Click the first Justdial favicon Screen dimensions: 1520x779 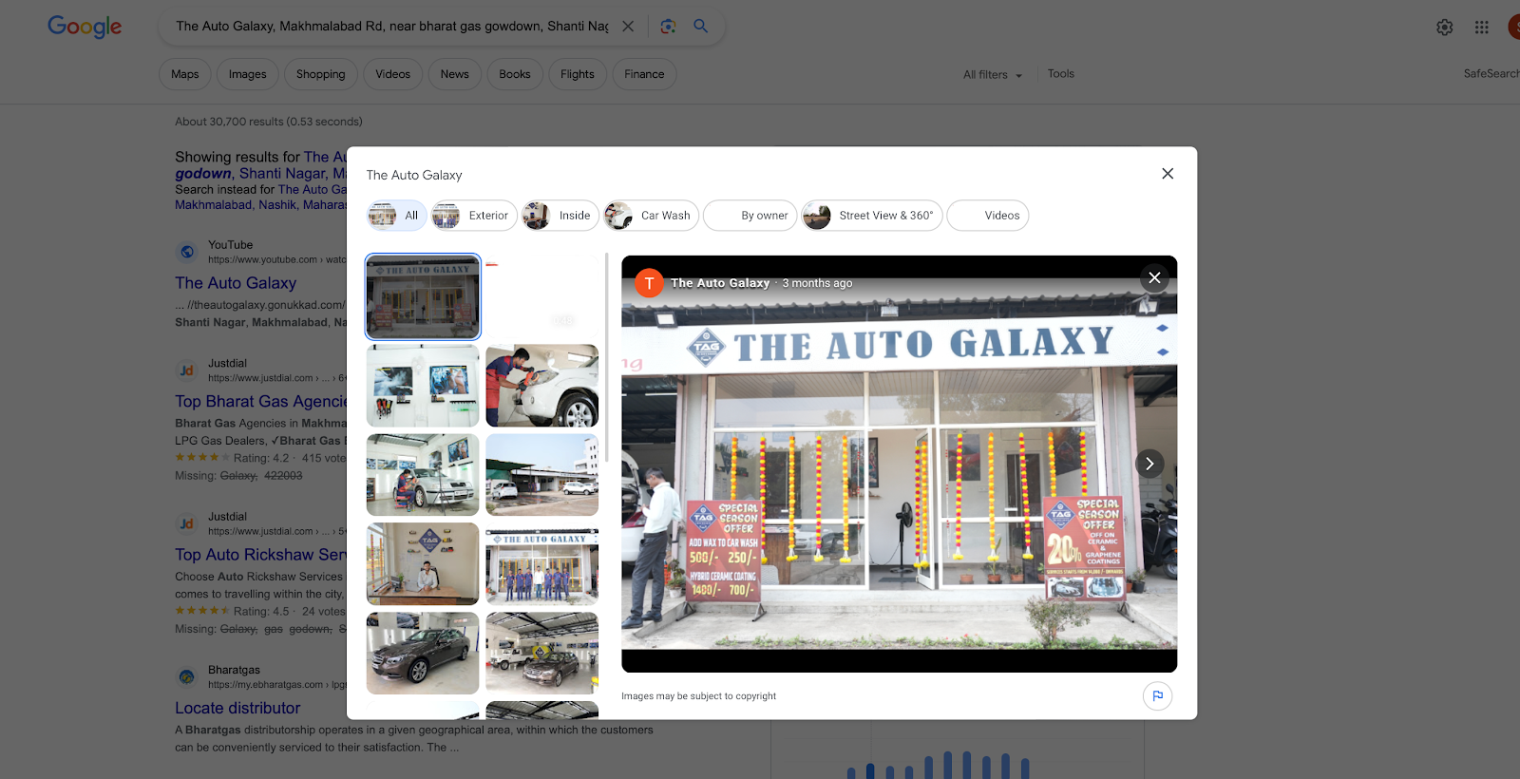point(187,370)
